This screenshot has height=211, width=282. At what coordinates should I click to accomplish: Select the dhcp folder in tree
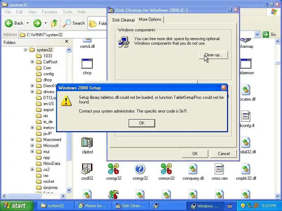click(44, 80)
